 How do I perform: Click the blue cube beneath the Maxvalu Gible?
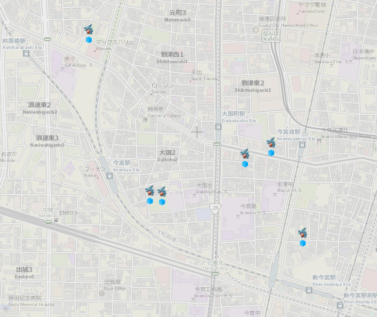tap(89, 40)
